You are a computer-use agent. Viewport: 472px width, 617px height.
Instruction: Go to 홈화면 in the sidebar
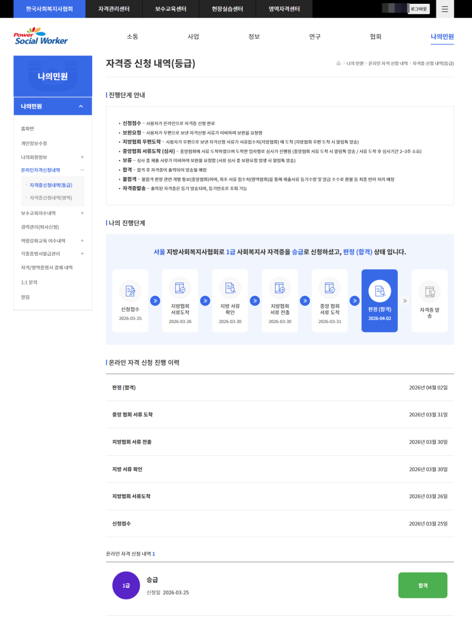(x=27, y=129)
